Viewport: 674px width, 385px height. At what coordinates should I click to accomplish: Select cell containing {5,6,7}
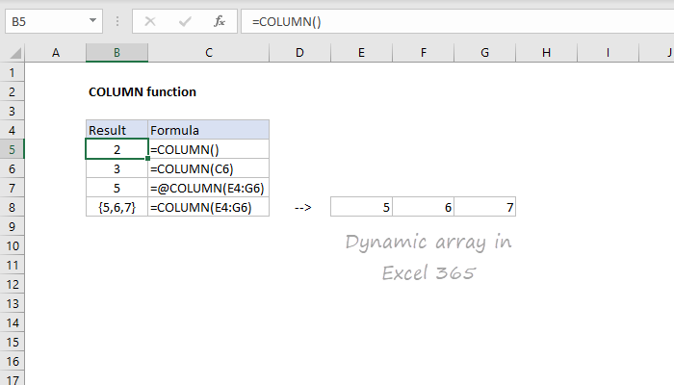117,207
